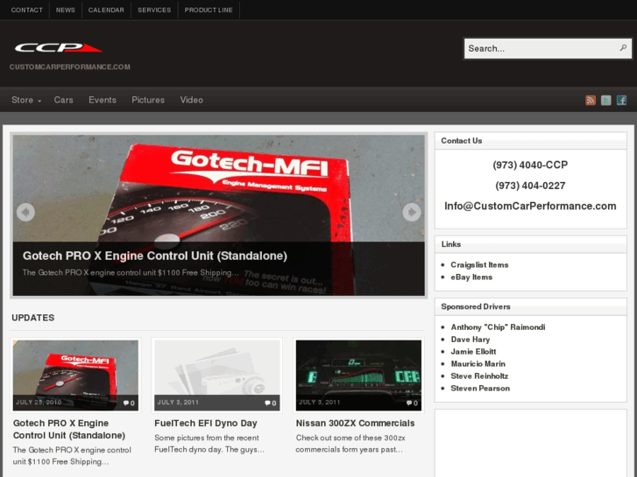Screen dimensions: 637x477
Task: Click JULY 25, 2010 date label
Action: click(39, 403)
